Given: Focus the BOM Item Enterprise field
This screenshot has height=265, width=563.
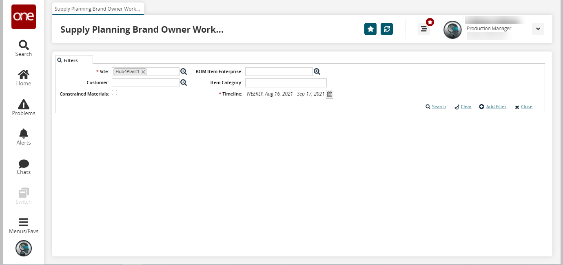Looking at the screenshot, I should click(279, 72).
